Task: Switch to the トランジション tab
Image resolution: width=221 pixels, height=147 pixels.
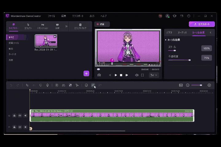Action: tap(43, 26)
